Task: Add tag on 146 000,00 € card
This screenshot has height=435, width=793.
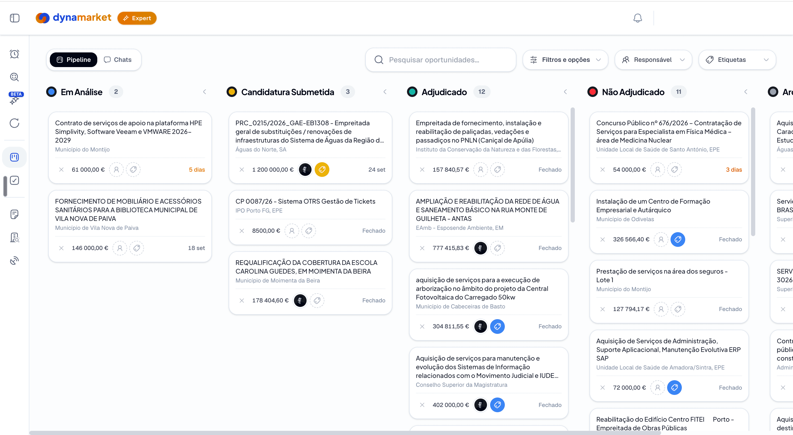Action: click(x=137, y=248)
